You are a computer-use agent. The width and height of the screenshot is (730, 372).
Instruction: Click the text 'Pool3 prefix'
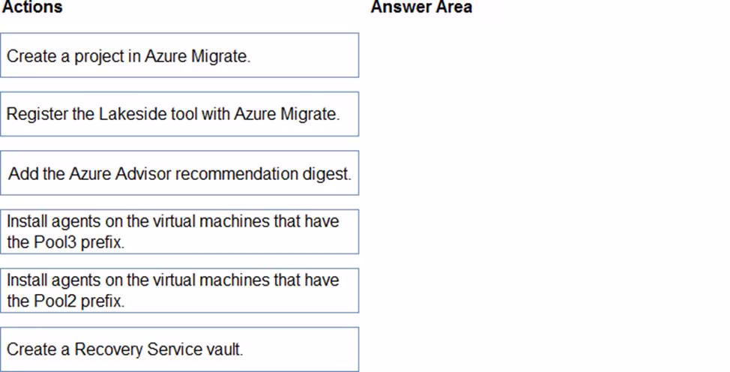(76, 243)
